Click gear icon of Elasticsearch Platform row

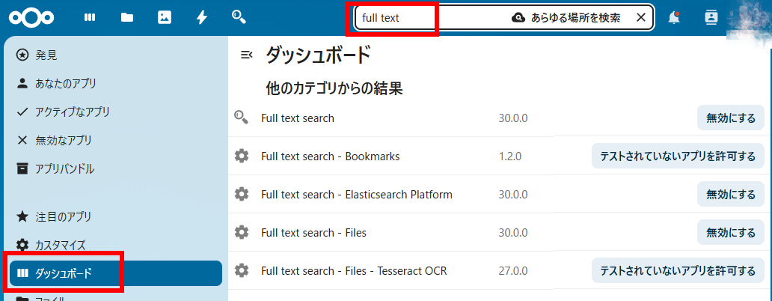coord(241,194)
